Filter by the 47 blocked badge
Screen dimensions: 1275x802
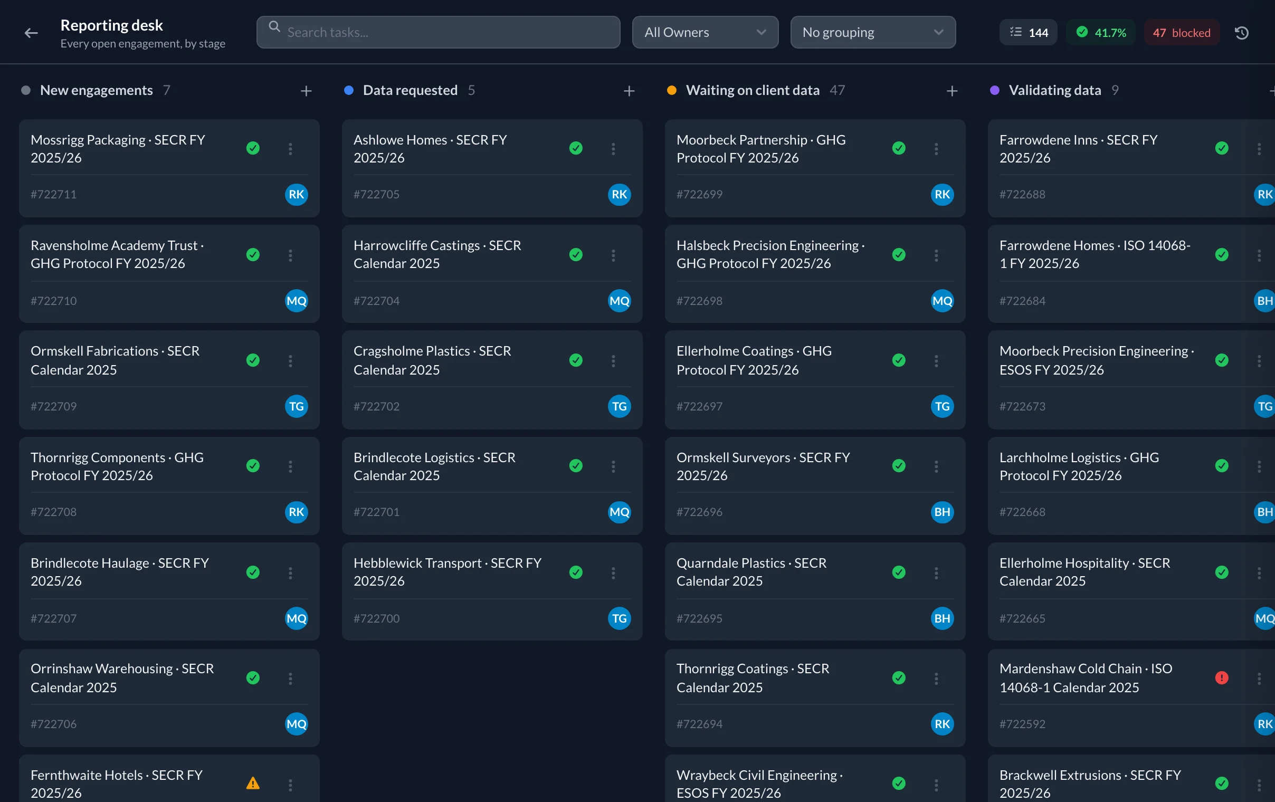point(1182,33)
